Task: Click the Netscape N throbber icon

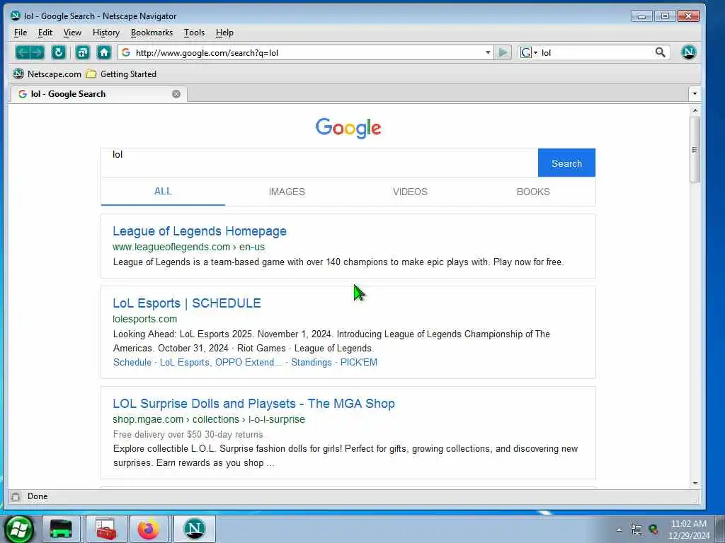Action: (688, 52)
